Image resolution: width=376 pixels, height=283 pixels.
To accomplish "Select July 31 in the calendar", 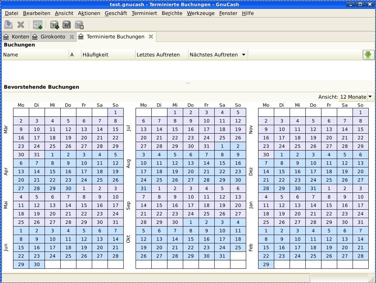I will tap(206, 146).
